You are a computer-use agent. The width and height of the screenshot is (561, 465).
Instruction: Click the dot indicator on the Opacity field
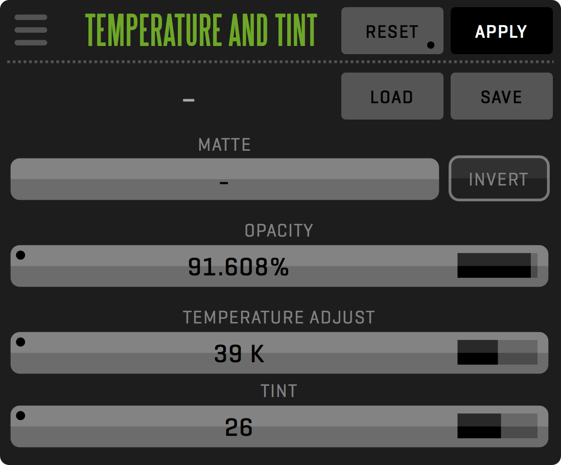pos(20,255)
